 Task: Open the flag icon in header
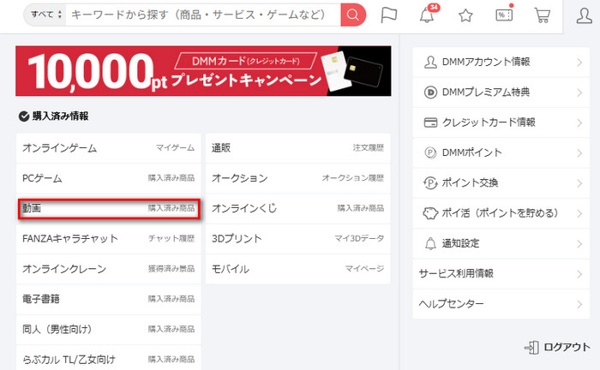(389, 15)
